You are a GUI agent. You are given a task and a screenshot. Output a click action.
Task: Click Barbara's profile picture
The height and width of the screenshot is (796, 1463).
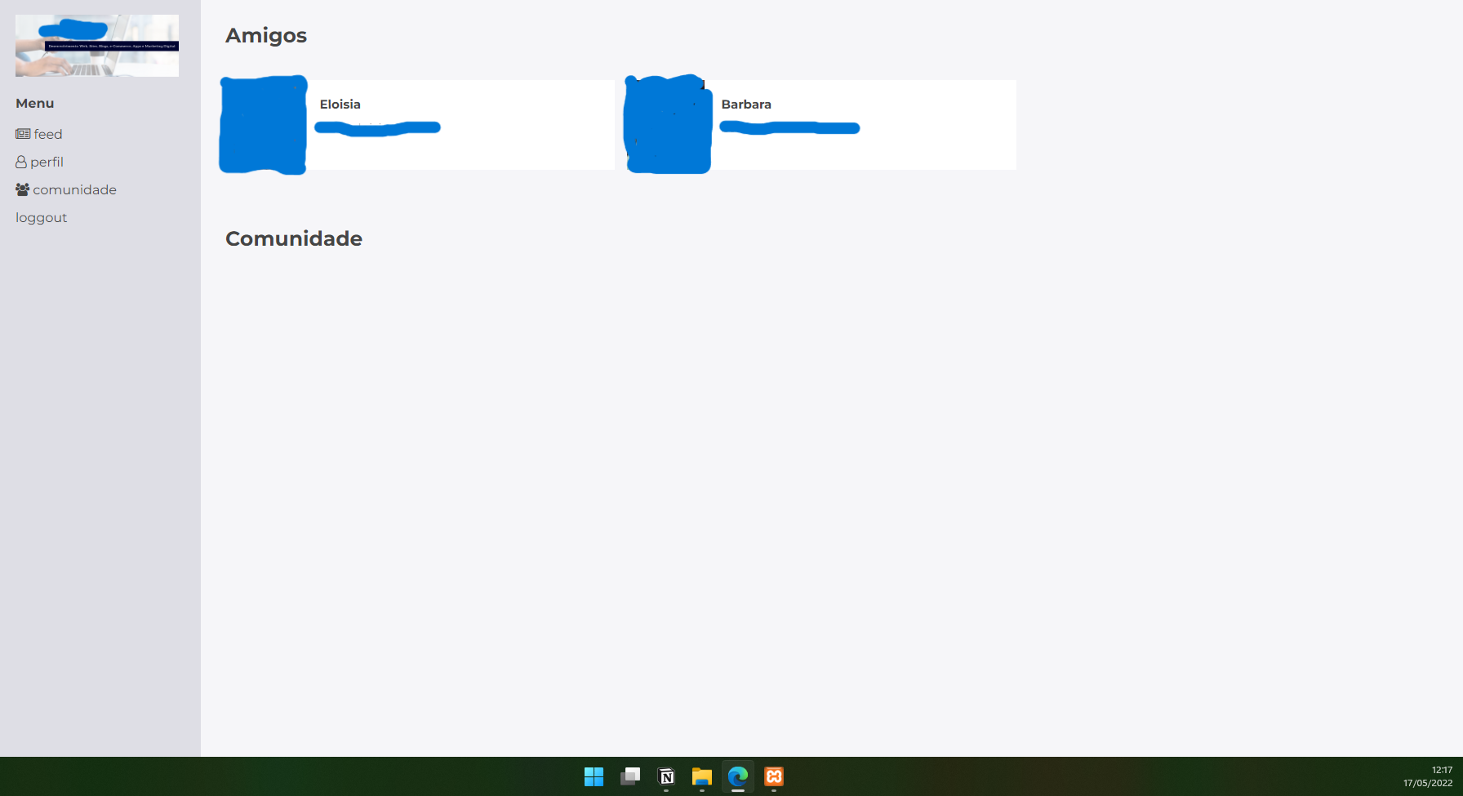[668, 124]
